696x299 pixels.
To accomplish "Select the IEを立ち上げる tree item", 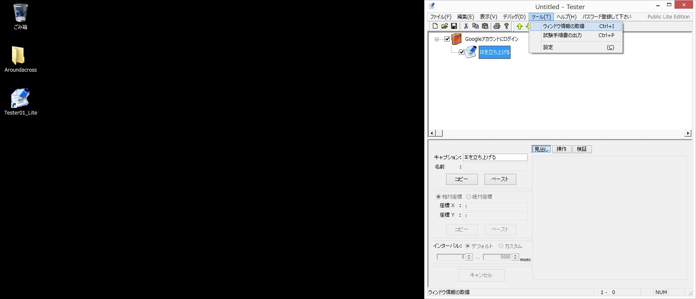I will (x=494, y=52).
